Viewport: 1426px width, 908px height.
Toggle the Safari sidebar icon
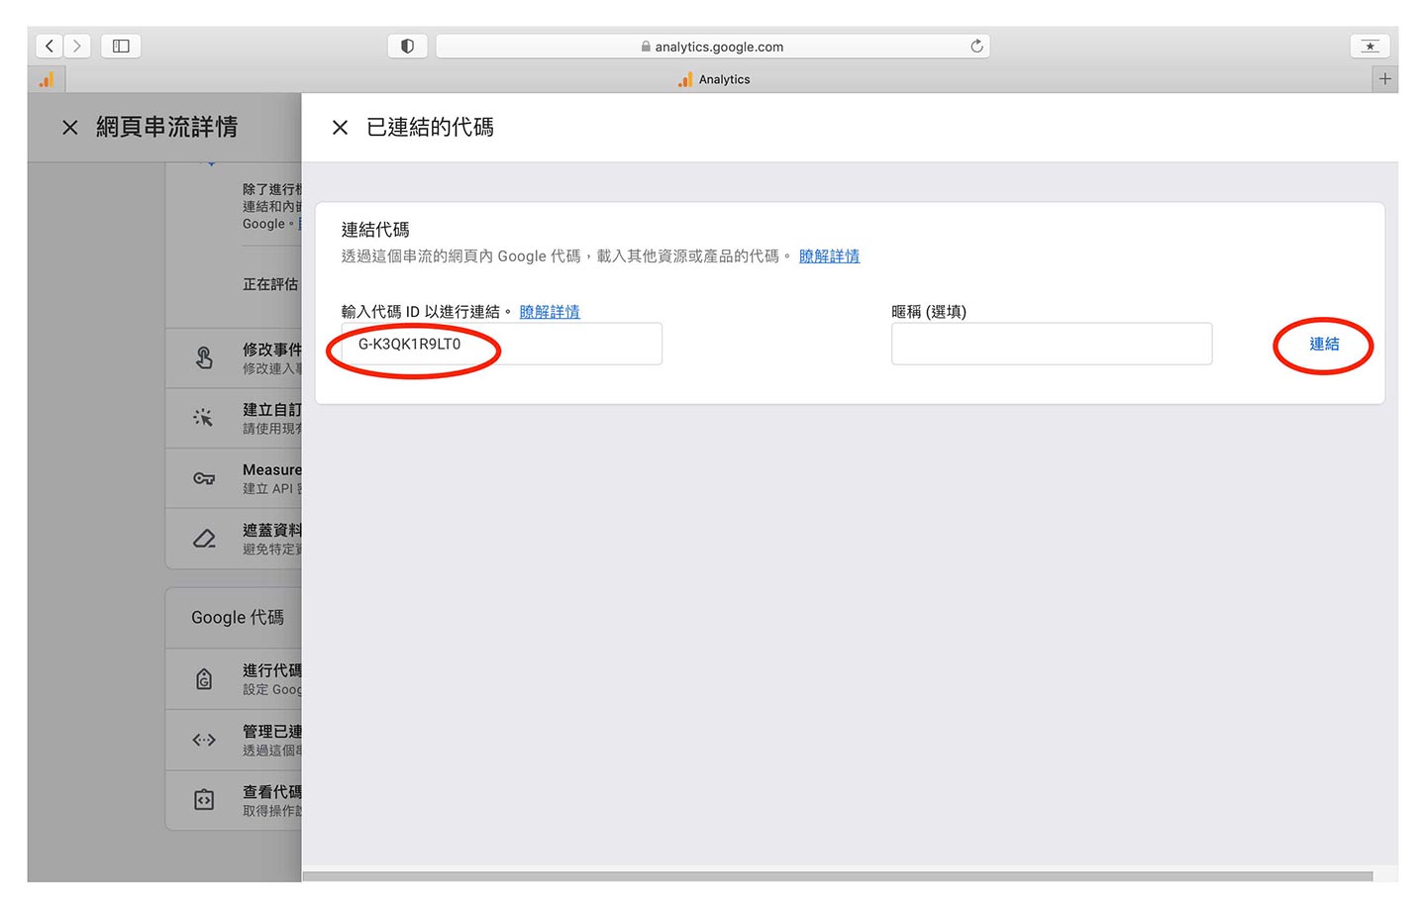121,47
